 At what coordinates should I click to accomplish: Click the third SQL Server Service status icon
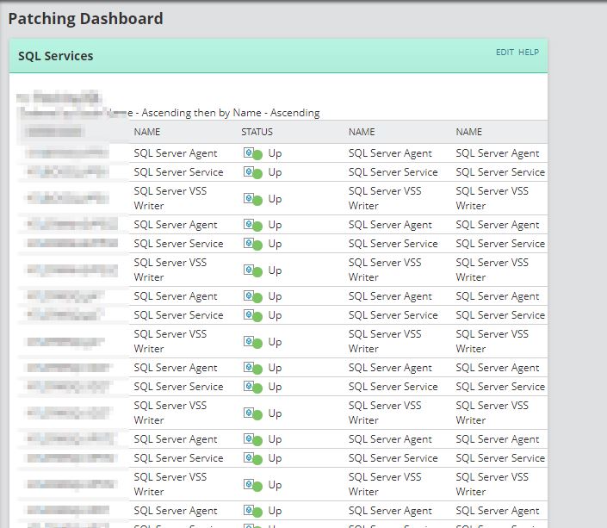tap(253, 316)
